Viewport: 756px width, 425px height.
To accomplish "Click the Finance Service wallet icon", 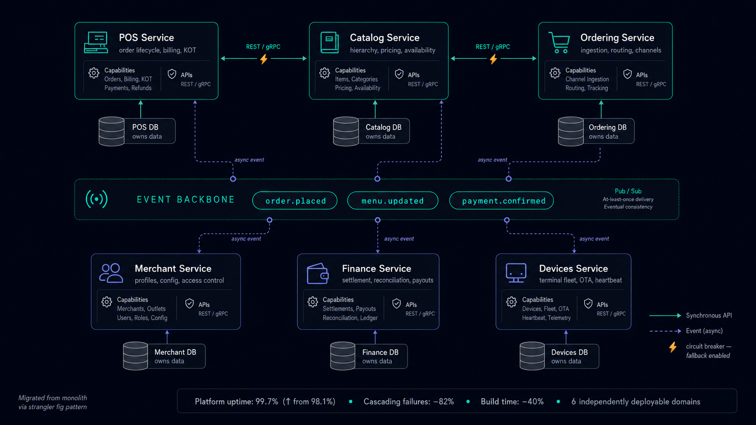I will [x=317, y=273].
